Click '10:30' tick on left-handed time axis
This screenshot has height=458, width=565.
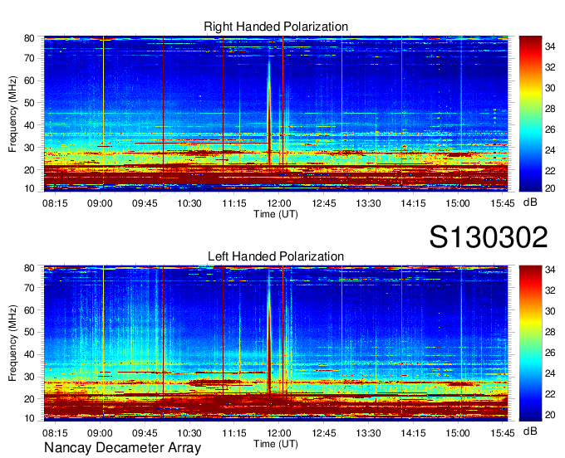[x=189, y=433]
